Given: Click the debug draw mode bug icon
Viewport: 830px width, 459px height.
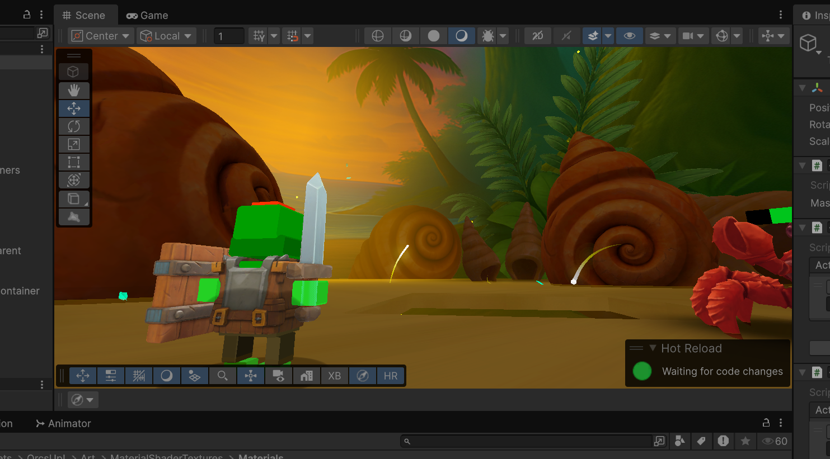Looking at the screenshot, I should tap(488, 36).
